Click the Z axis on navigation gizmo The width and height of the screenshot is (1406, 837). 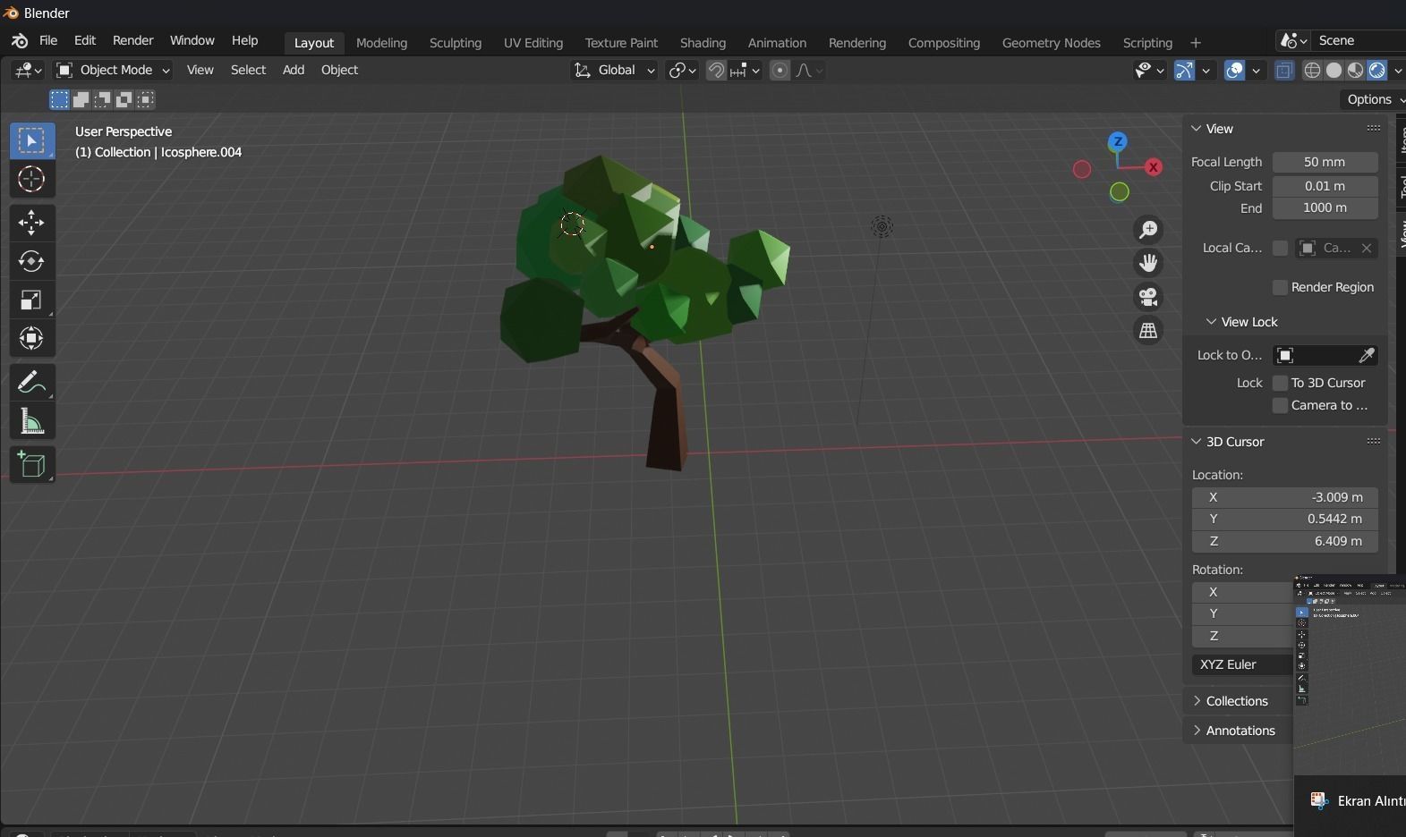[x=1118, y=141]
